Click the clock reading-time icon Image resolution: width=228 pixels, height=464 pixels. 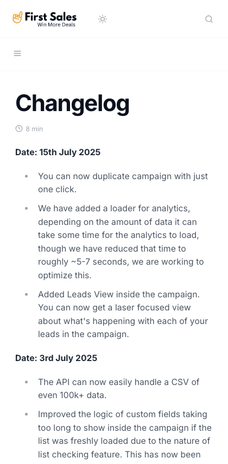[x=19, y=129]
